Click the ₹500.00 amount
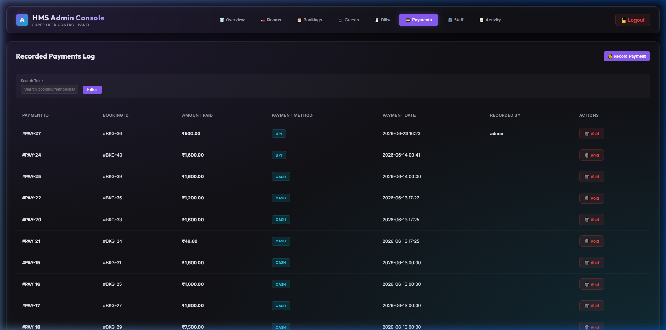Viewport: 666px width, 330px height. 191,133
